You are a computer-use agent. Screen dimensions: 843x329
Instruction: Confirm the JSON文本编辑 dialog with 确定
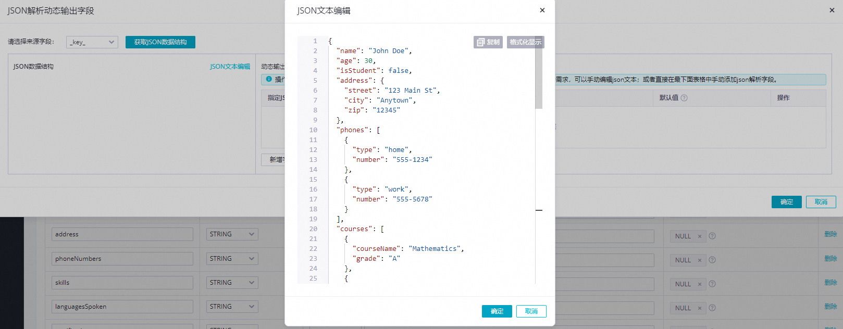click(497, 311)
